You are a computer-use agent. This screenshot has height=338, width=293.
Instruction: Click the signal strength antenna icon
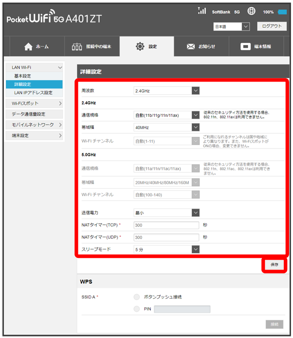tap(202, 11)
